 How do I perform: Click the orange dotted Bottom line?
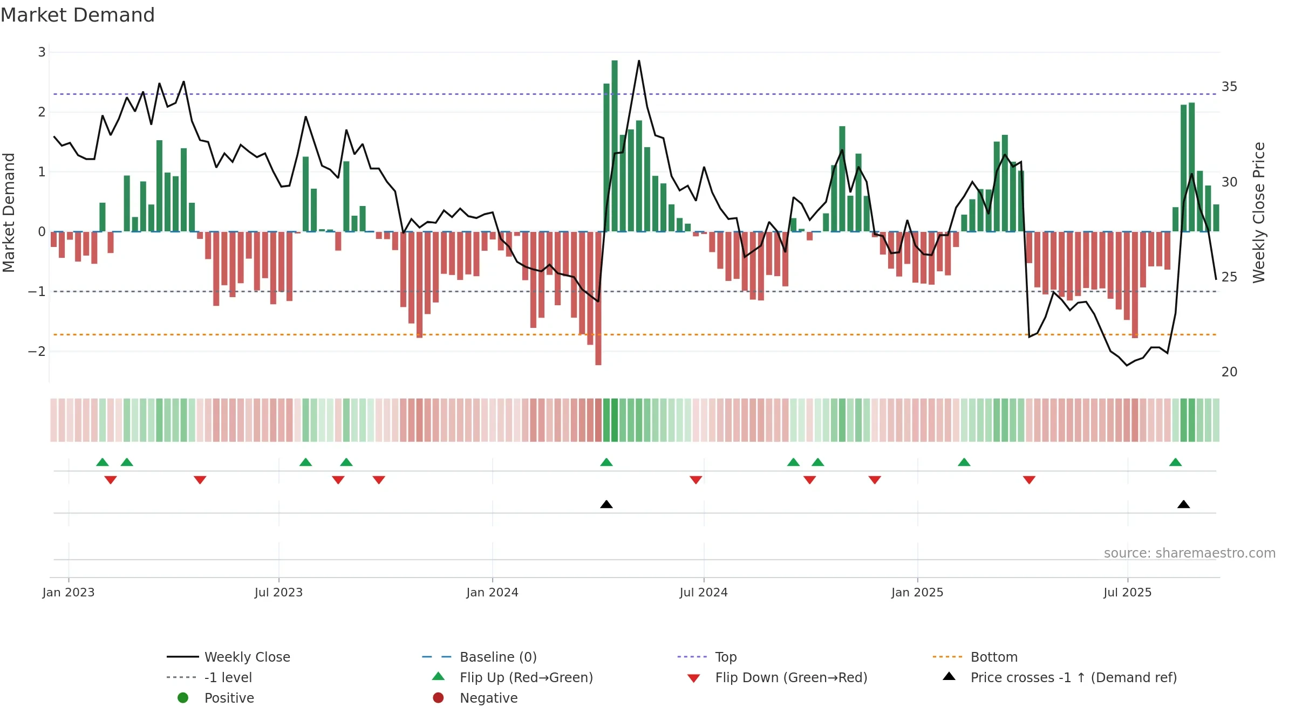[635, 335]
